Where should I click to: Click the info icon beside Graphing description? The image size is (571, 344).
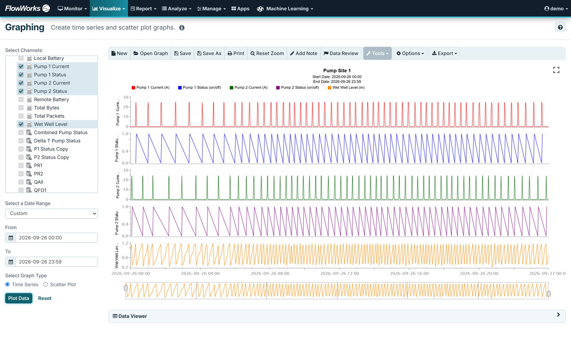pos(182,28)
